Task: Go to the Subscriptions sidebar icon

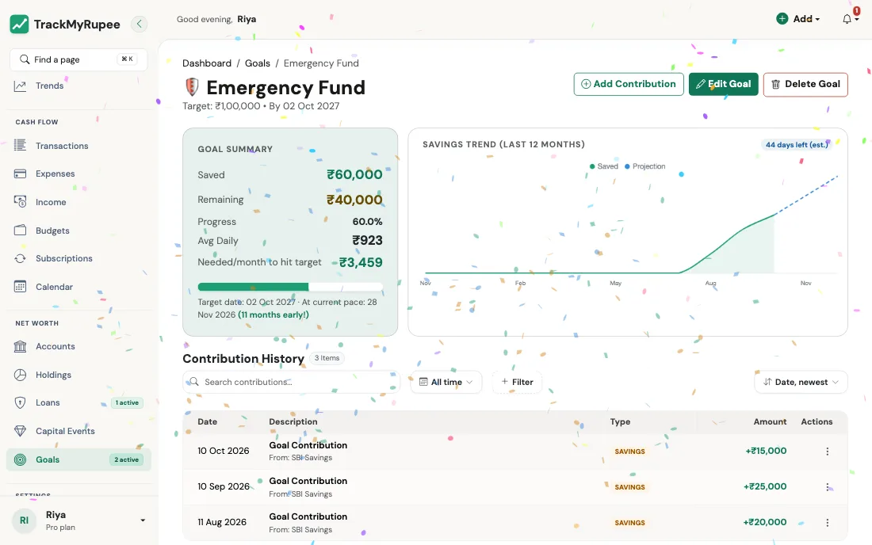Action: pos(20,258)
